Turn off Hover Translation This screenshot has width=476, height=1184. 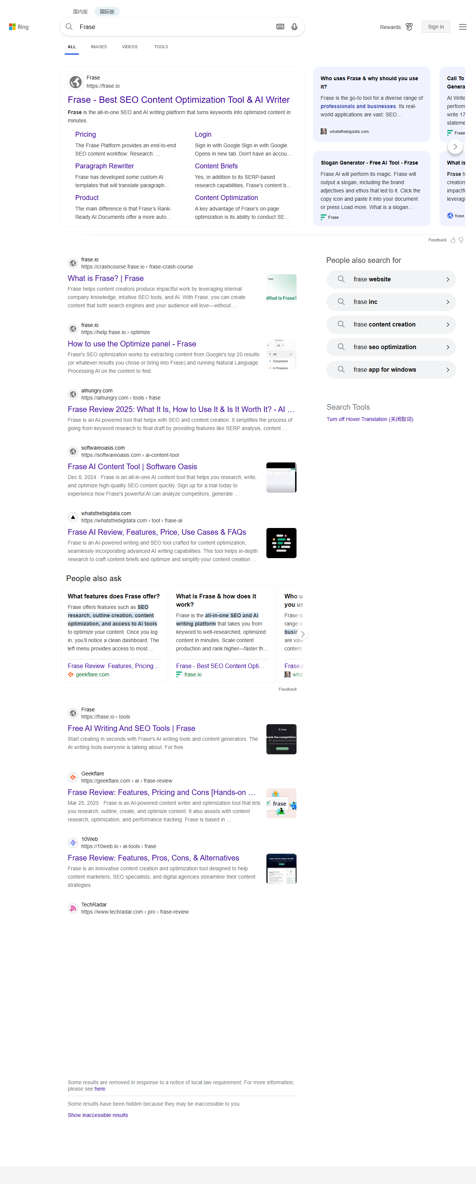pyautogui.click(x=370, y=419)
